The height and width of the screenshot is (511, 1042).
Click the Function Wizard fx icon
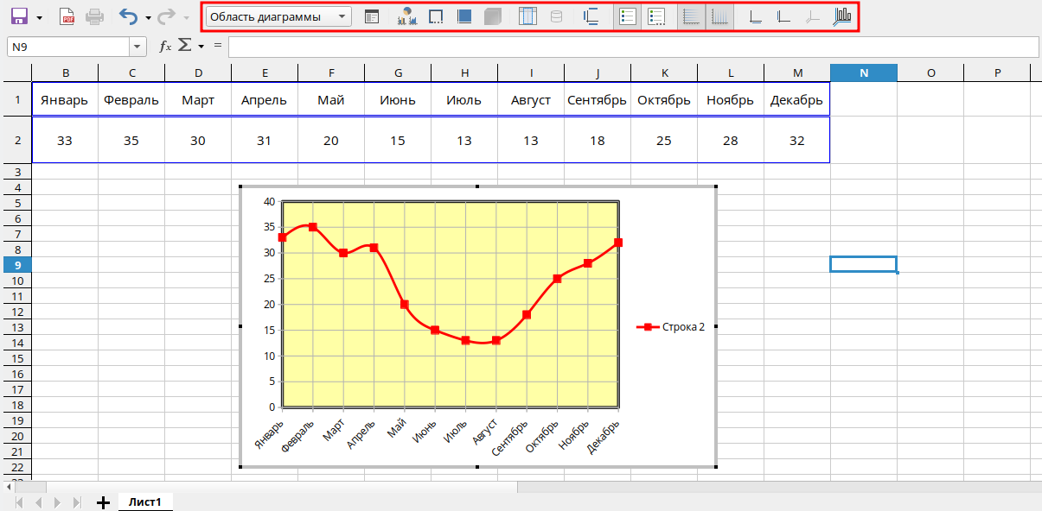coord(165,47)
